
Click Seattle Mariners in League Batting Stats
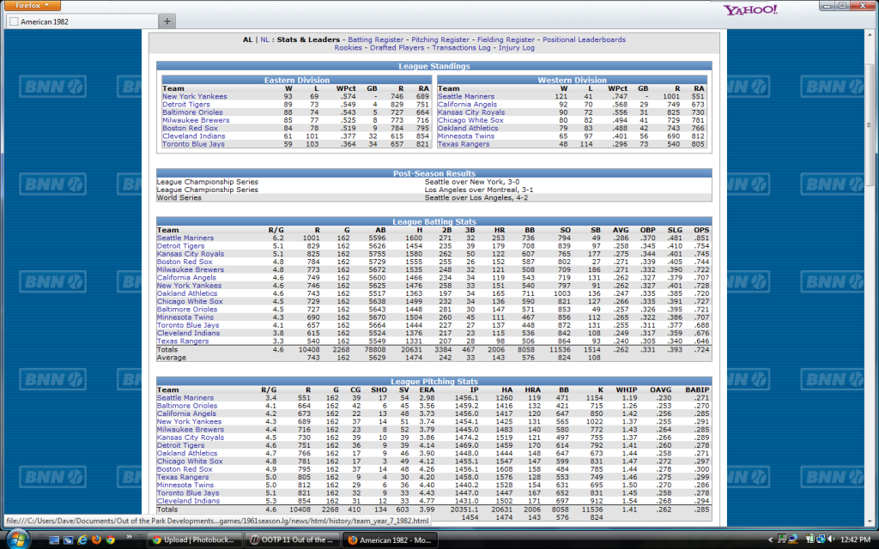[185, 238]
